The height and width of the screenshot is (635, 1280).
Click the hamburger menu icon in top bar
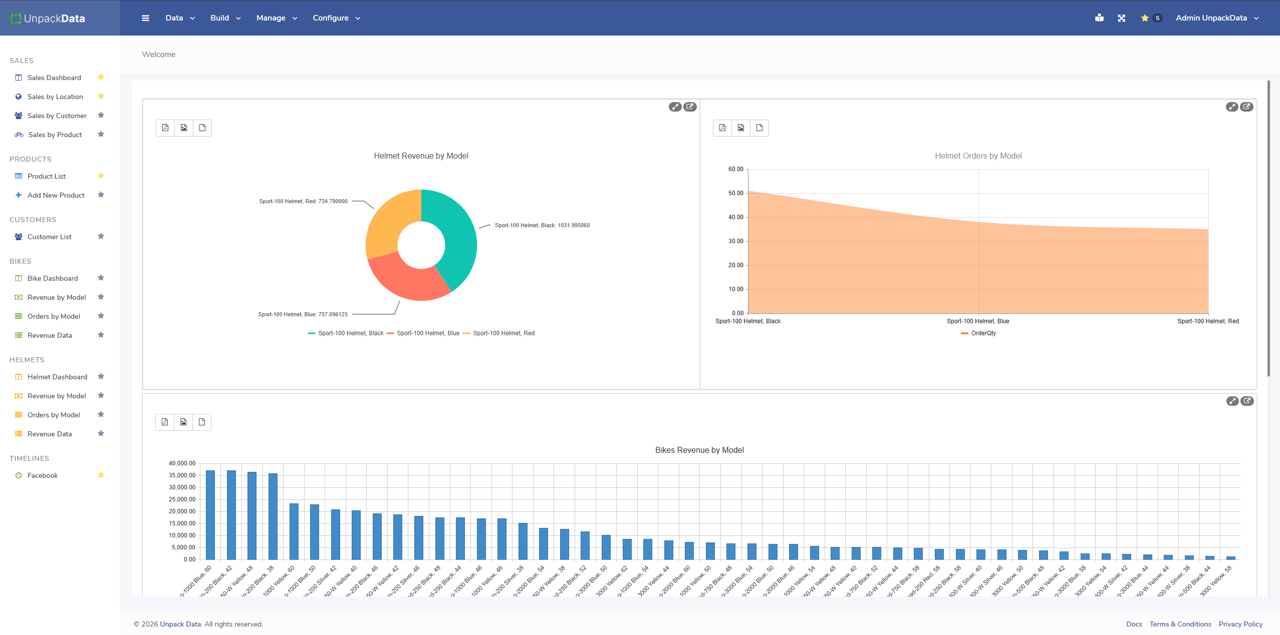[x=145, y=18]
